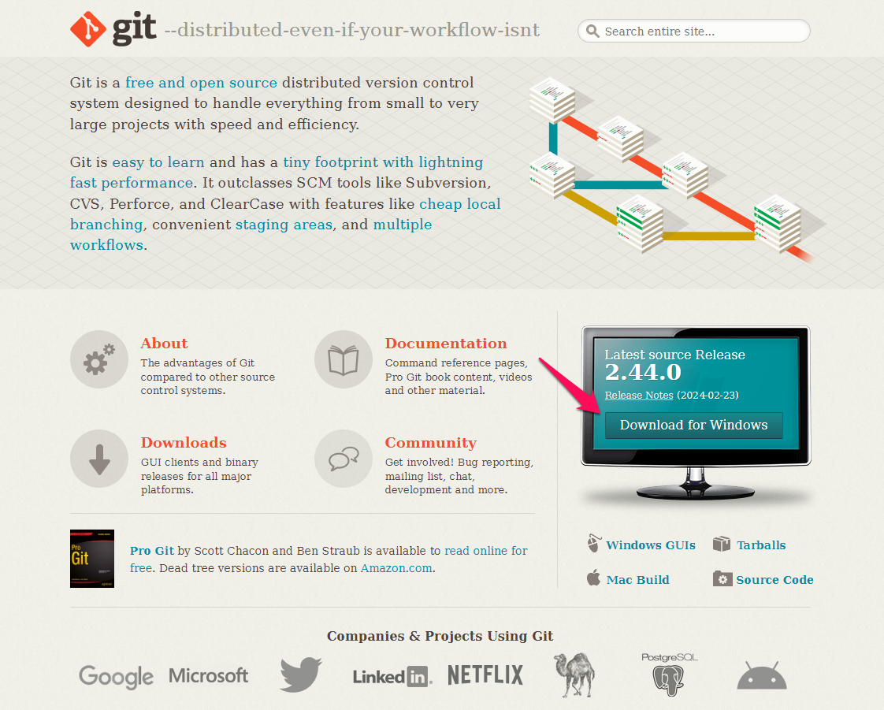884x710 pixels.
Task: Follow the cheap local branching link
Action: [459, 204]
